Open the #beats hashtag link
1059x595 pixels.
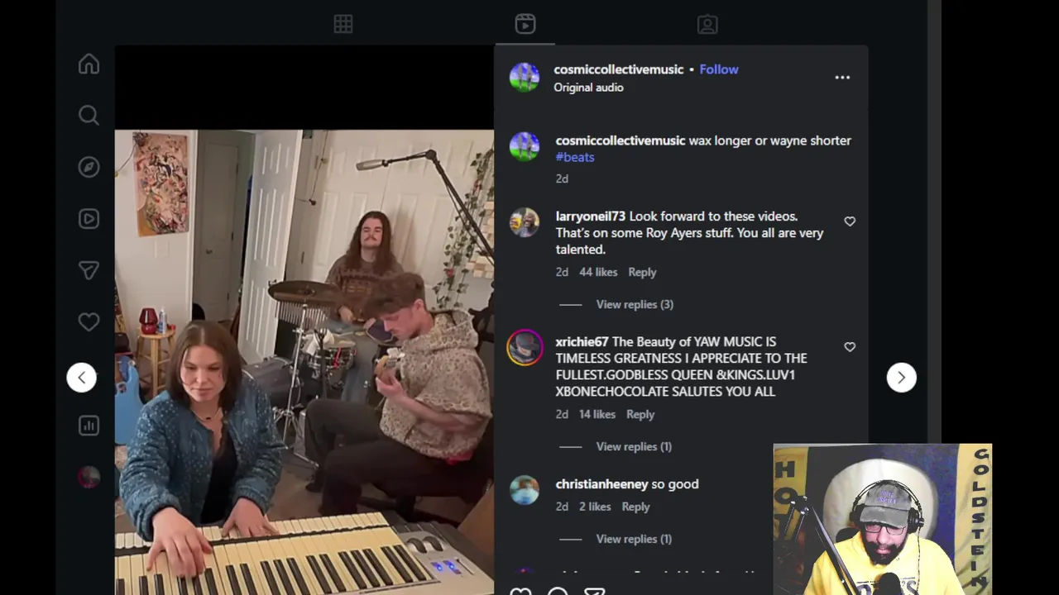coord(575,157)
